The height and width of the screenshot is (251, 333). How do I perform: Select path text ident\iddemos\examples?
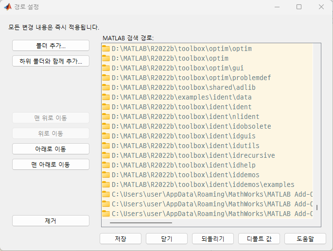click(203, 184)
